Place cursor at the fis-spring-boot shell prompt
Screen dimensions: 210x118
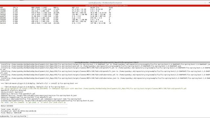click(27, 116)
